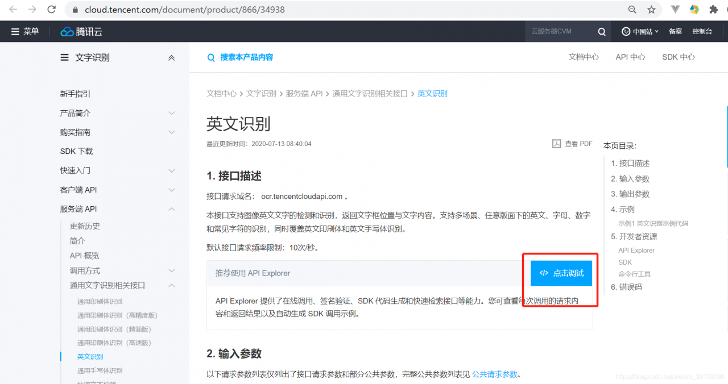
Task: Open 通用印刷体识别（高精度版） item
Action: [x=118, y=315]
